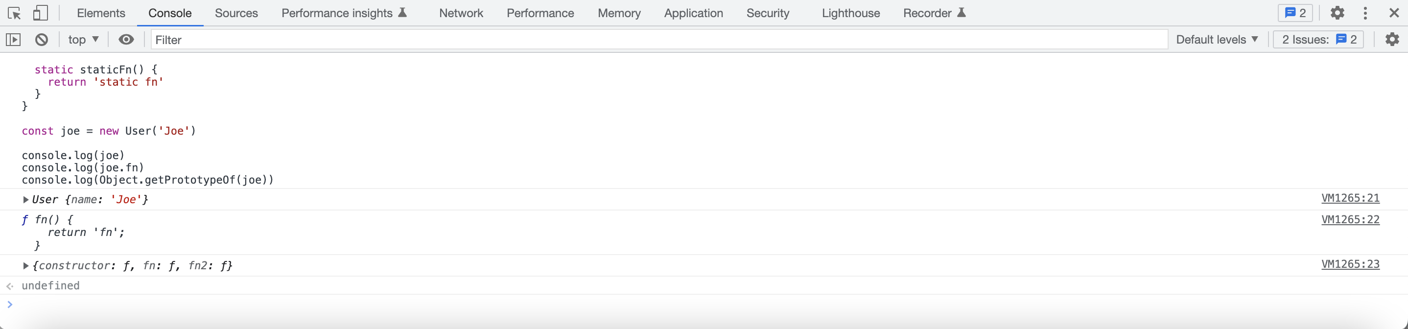The image size is (1408, 329).
Task: Expand the logged User object
Action: (x=25, y=199)
